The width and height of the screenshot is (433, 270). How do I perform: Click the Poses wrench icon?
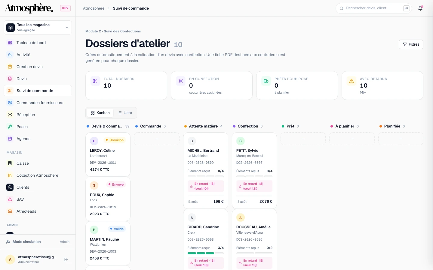point(10,127)
